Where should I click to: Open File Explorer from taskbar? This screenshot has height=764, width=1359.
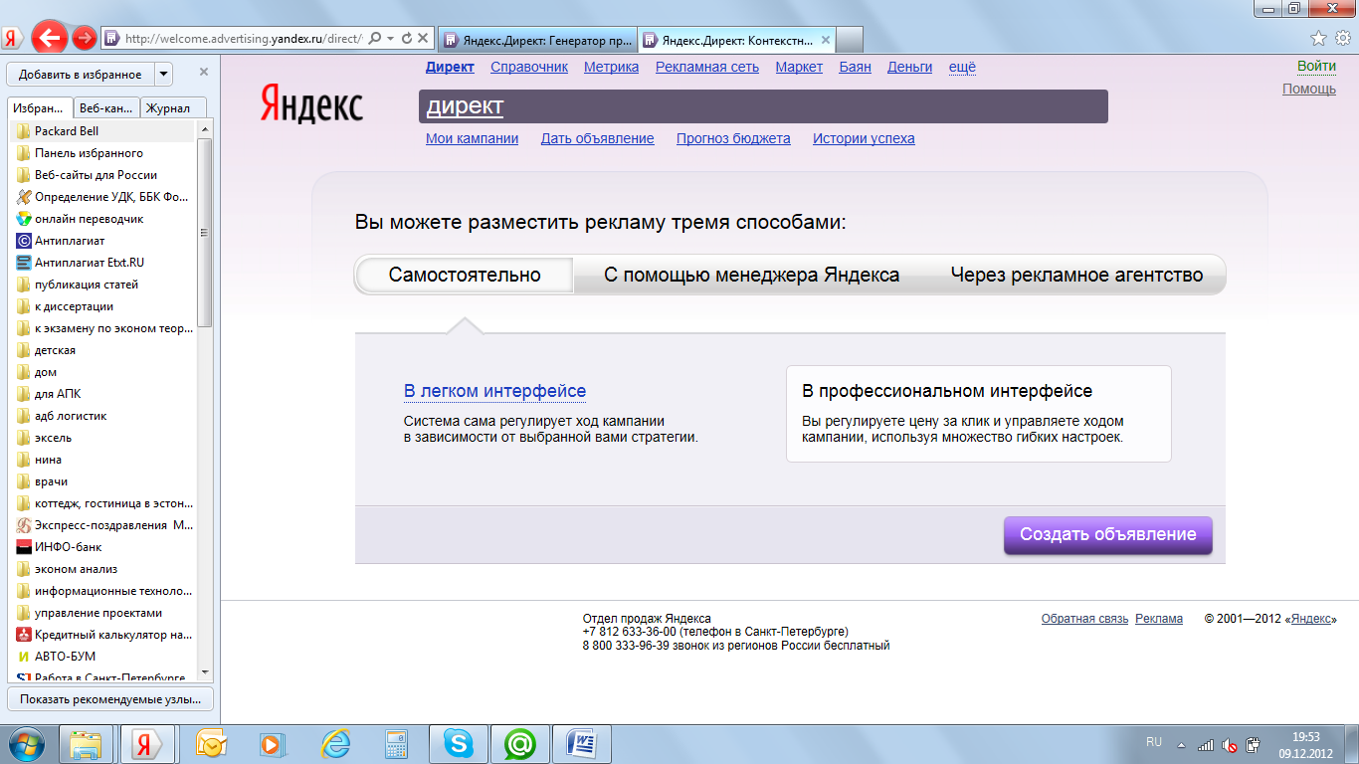tap(87, 744)
